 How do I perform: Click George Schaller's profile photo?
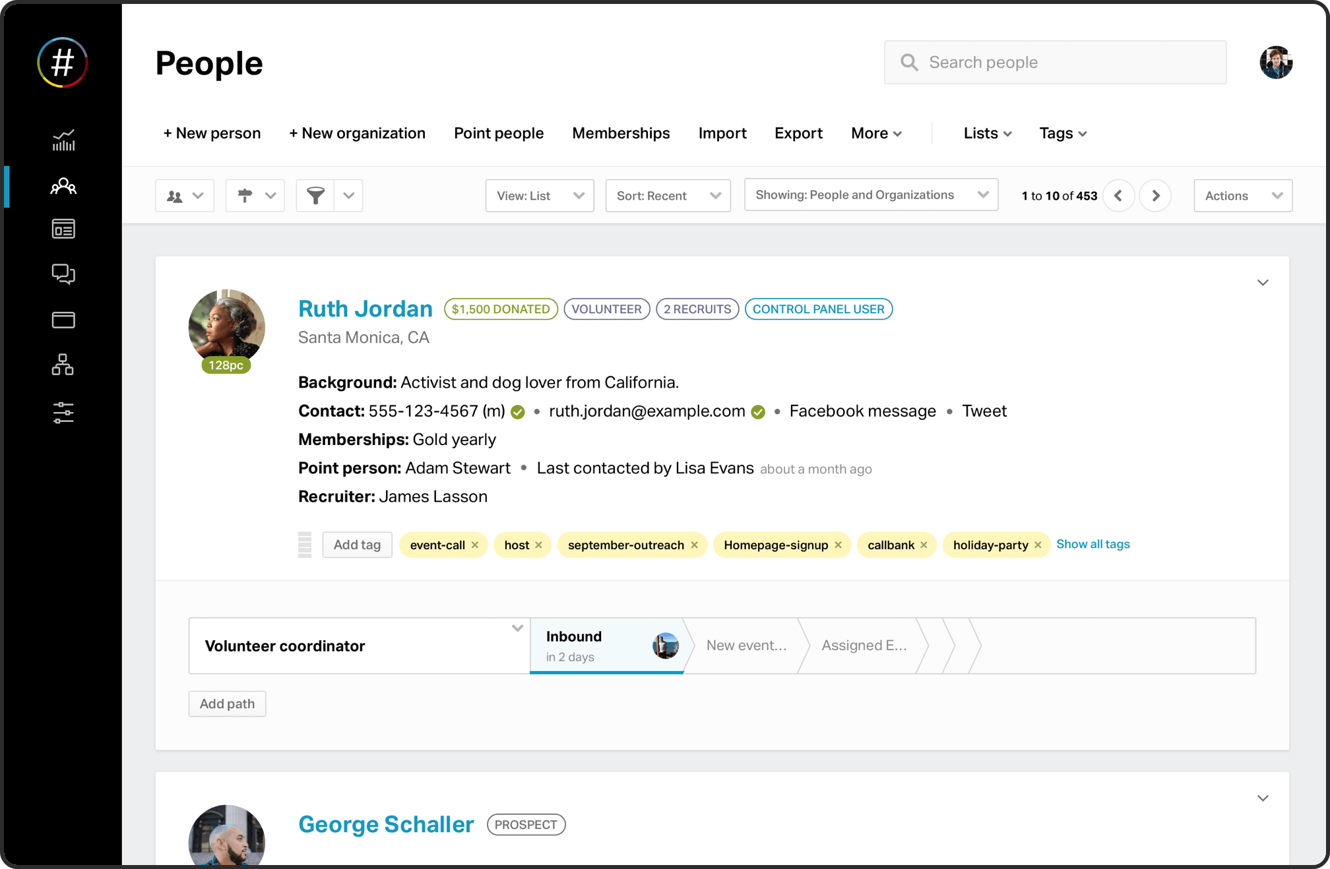click(x=226, y=835)
